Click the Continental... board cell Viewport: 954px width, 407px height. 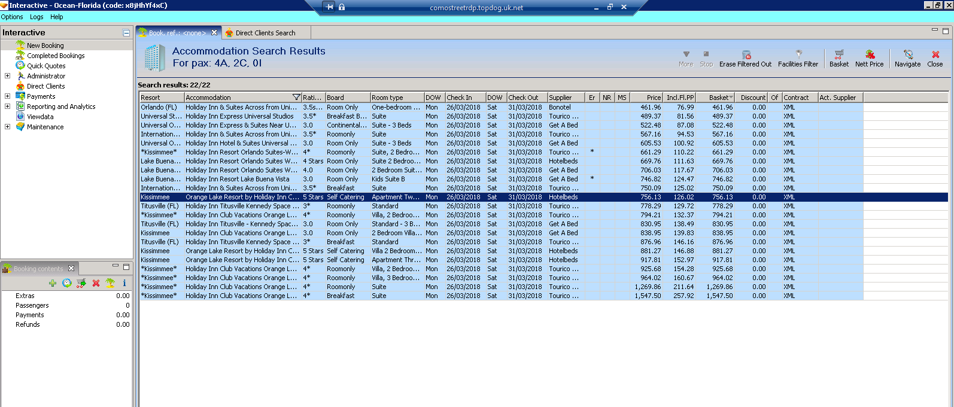pos(347,125)
